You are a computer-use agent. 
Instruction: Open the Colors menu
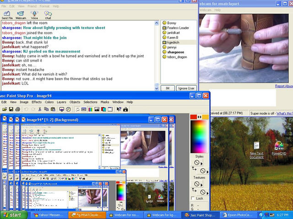point(49,102)
